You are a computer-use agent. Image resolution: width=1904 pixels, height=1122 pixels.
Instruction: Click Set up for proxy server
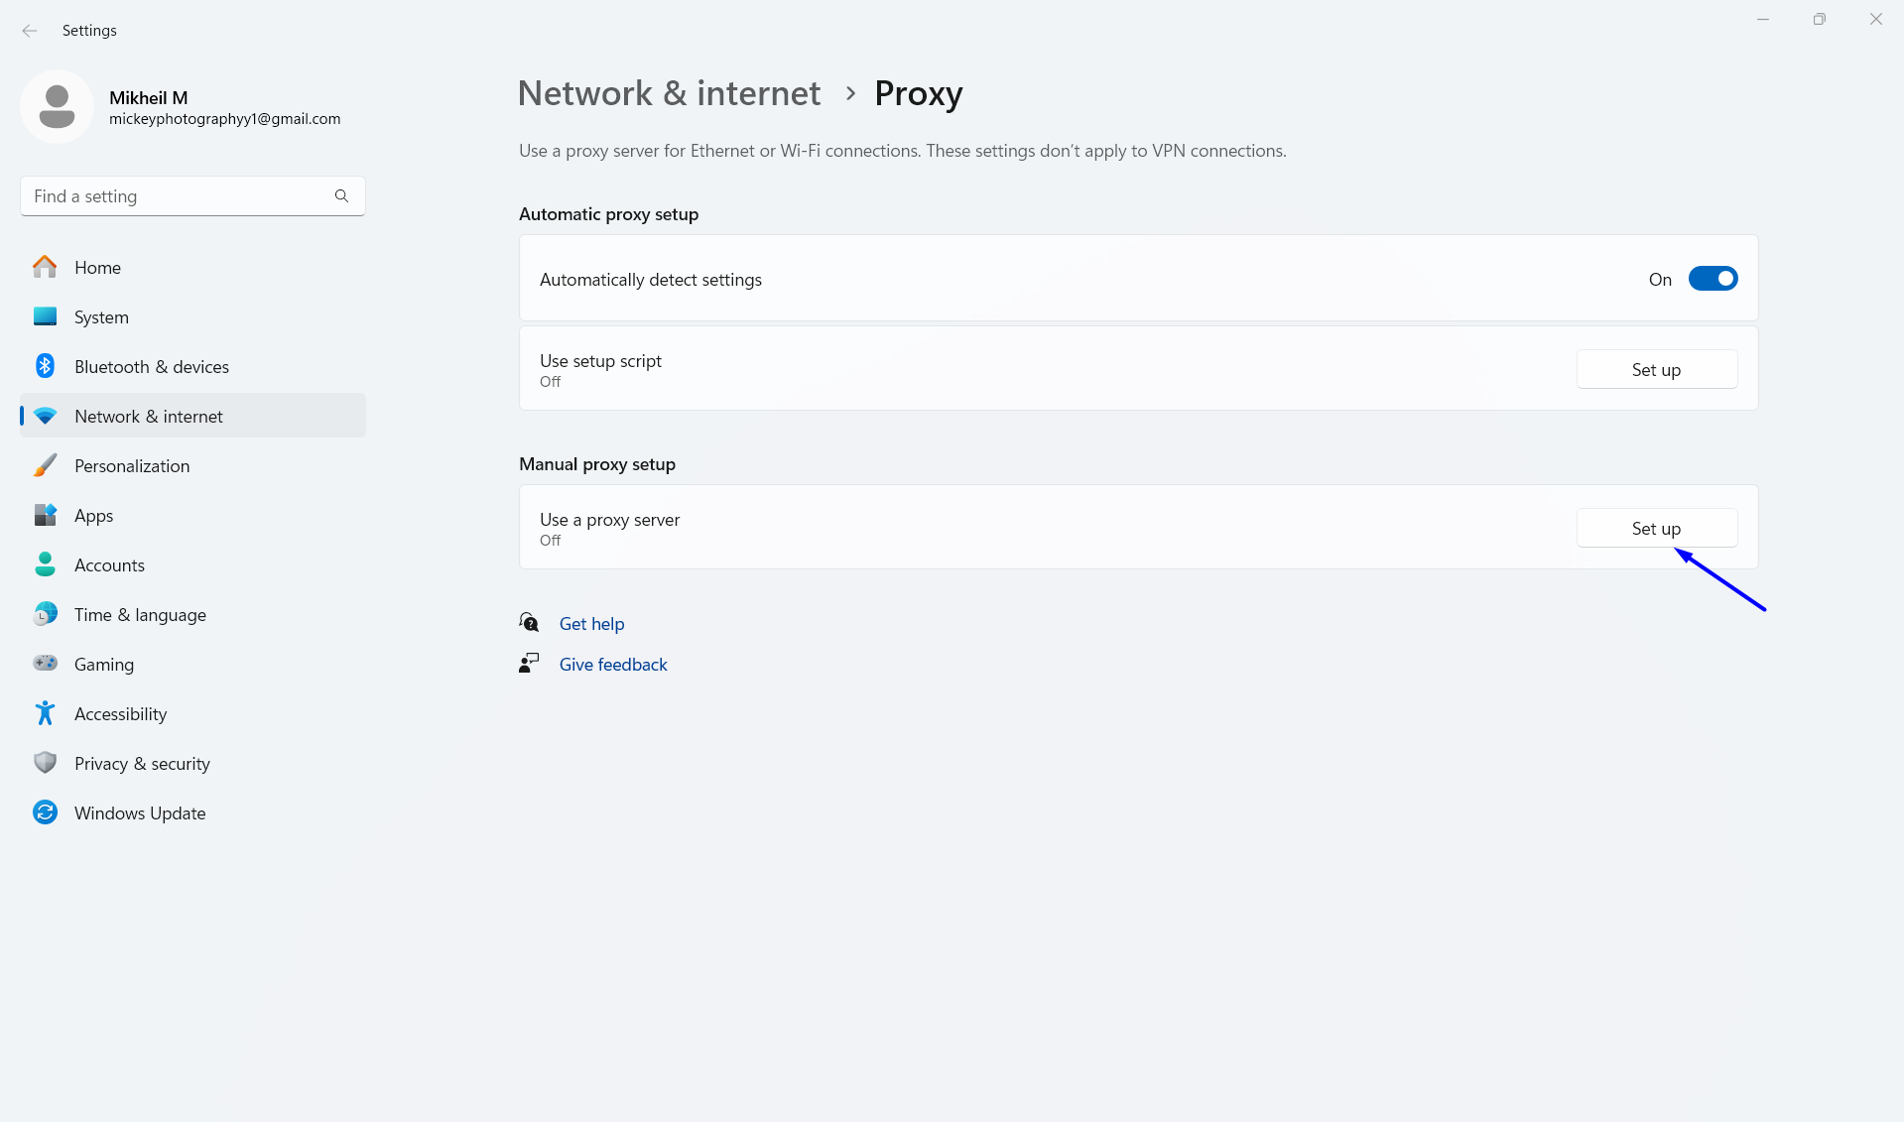[1656, 528]
